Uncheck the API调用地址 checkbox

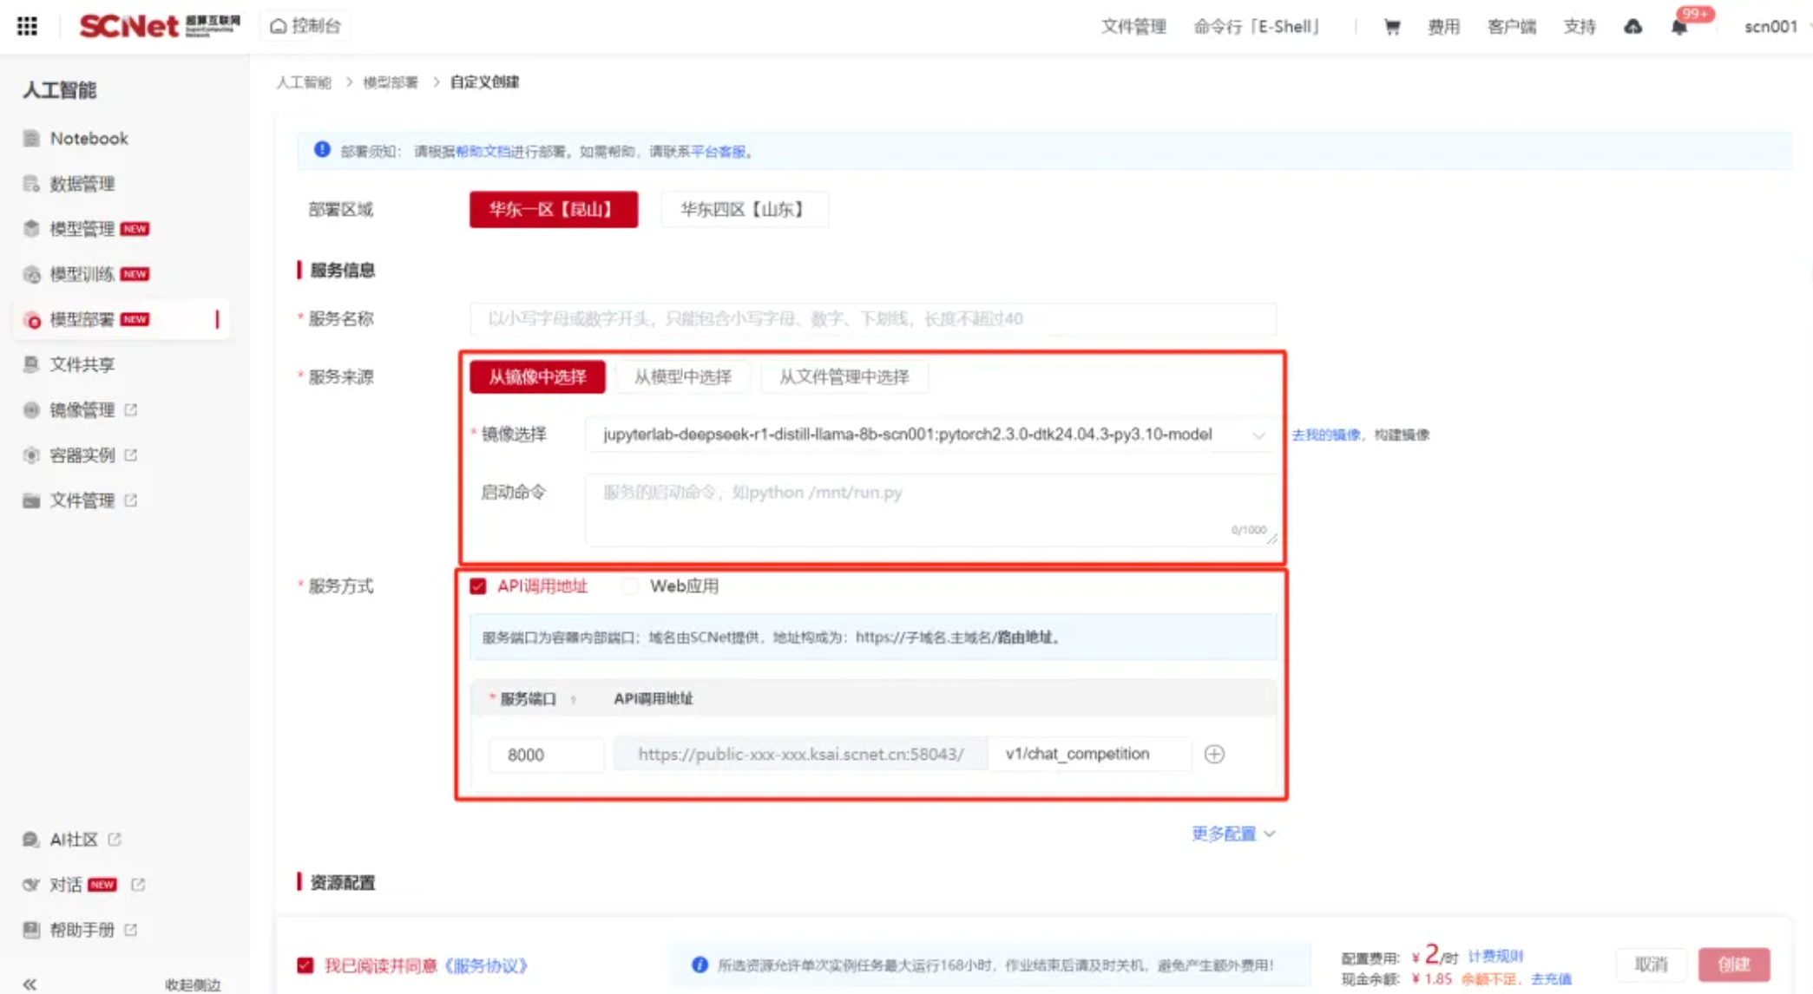[x=478, y=586]
